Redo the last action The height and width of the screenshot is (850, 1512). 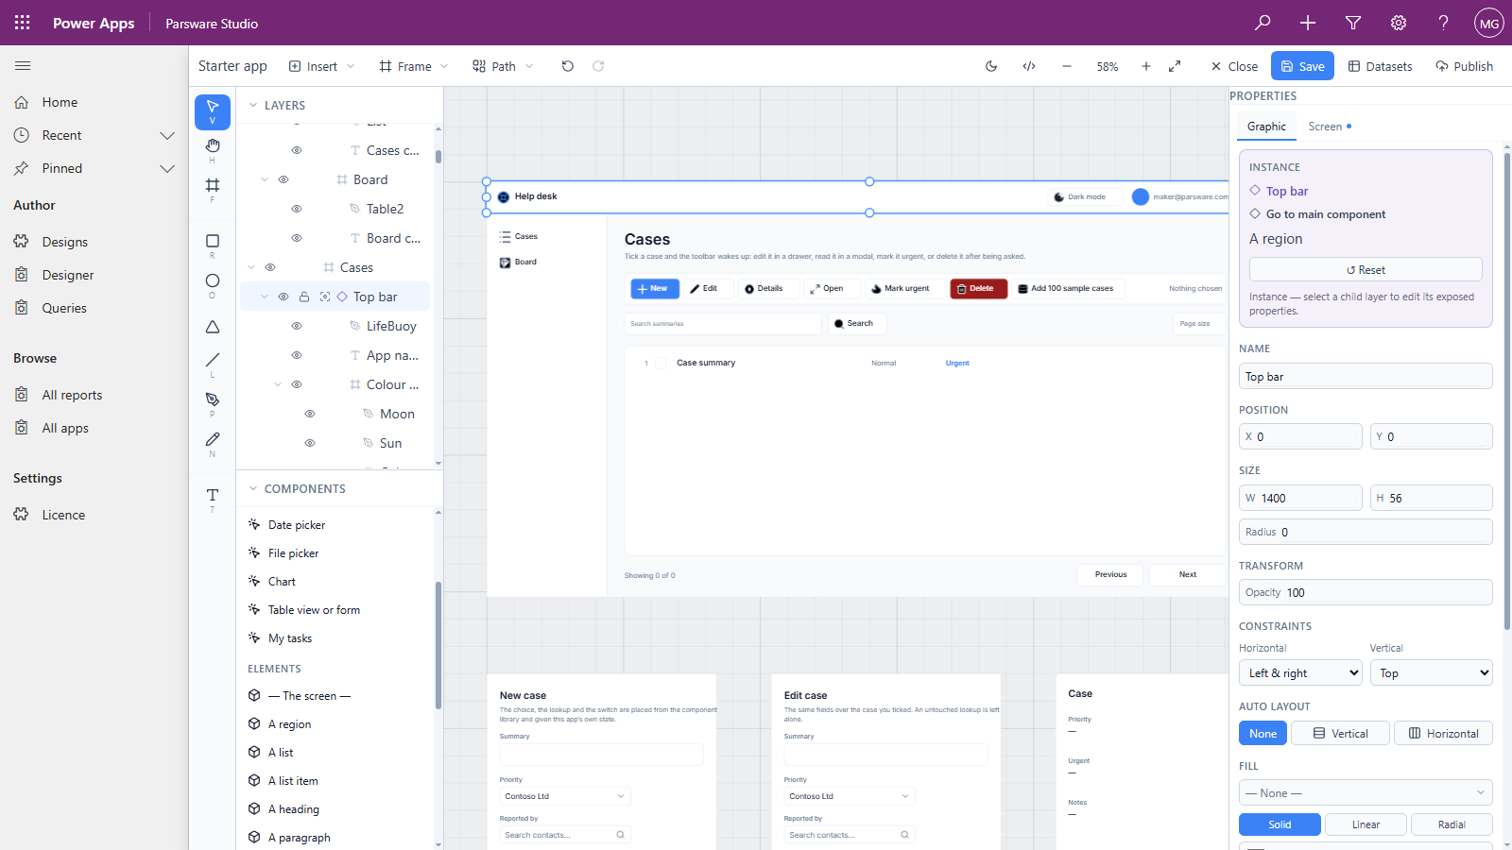(598, 66)
